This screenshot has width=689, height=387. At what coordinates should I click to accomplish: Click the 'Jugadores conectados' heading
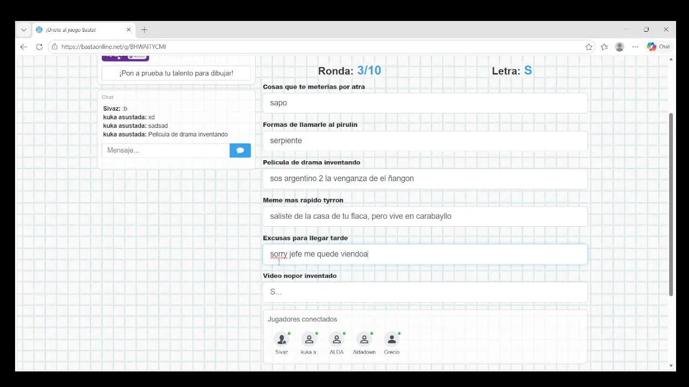coord(303,319)
